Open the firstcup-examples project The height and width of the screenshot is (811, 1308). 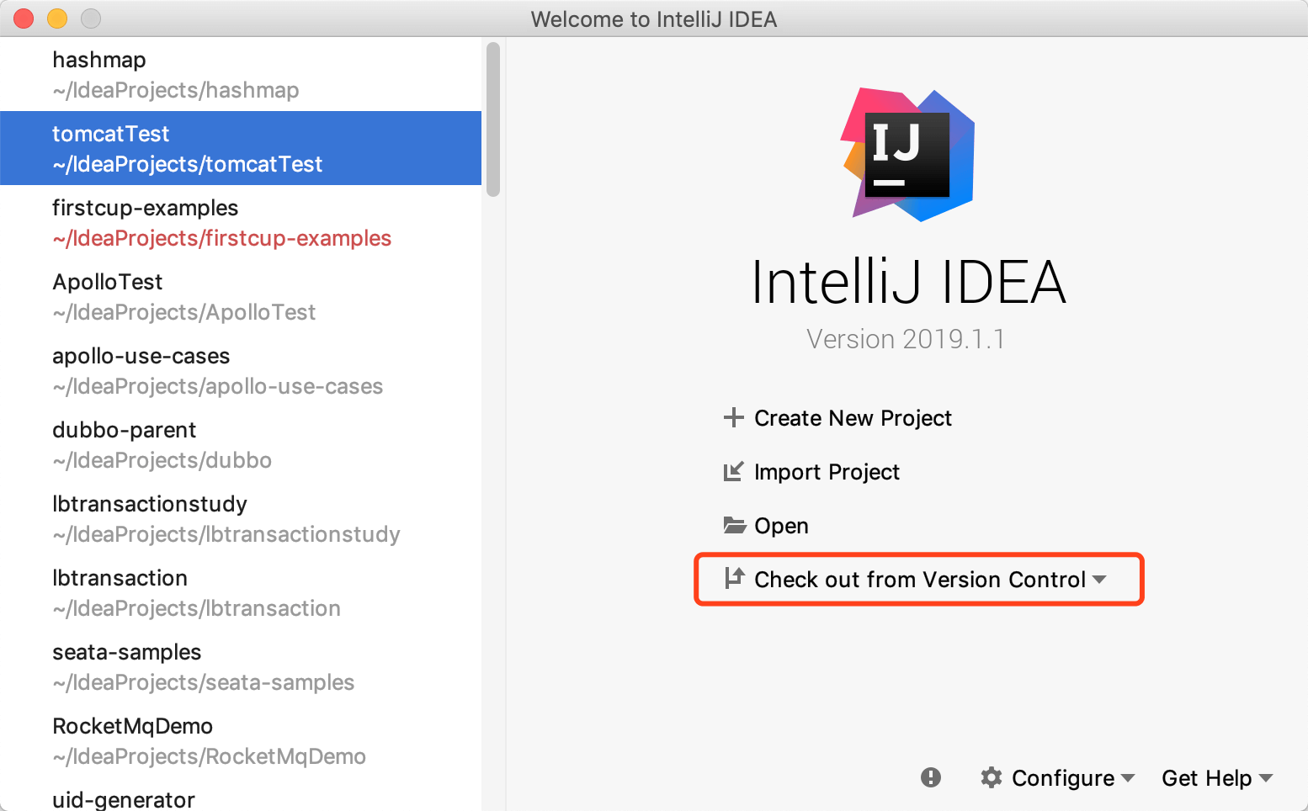coord(221,222)
